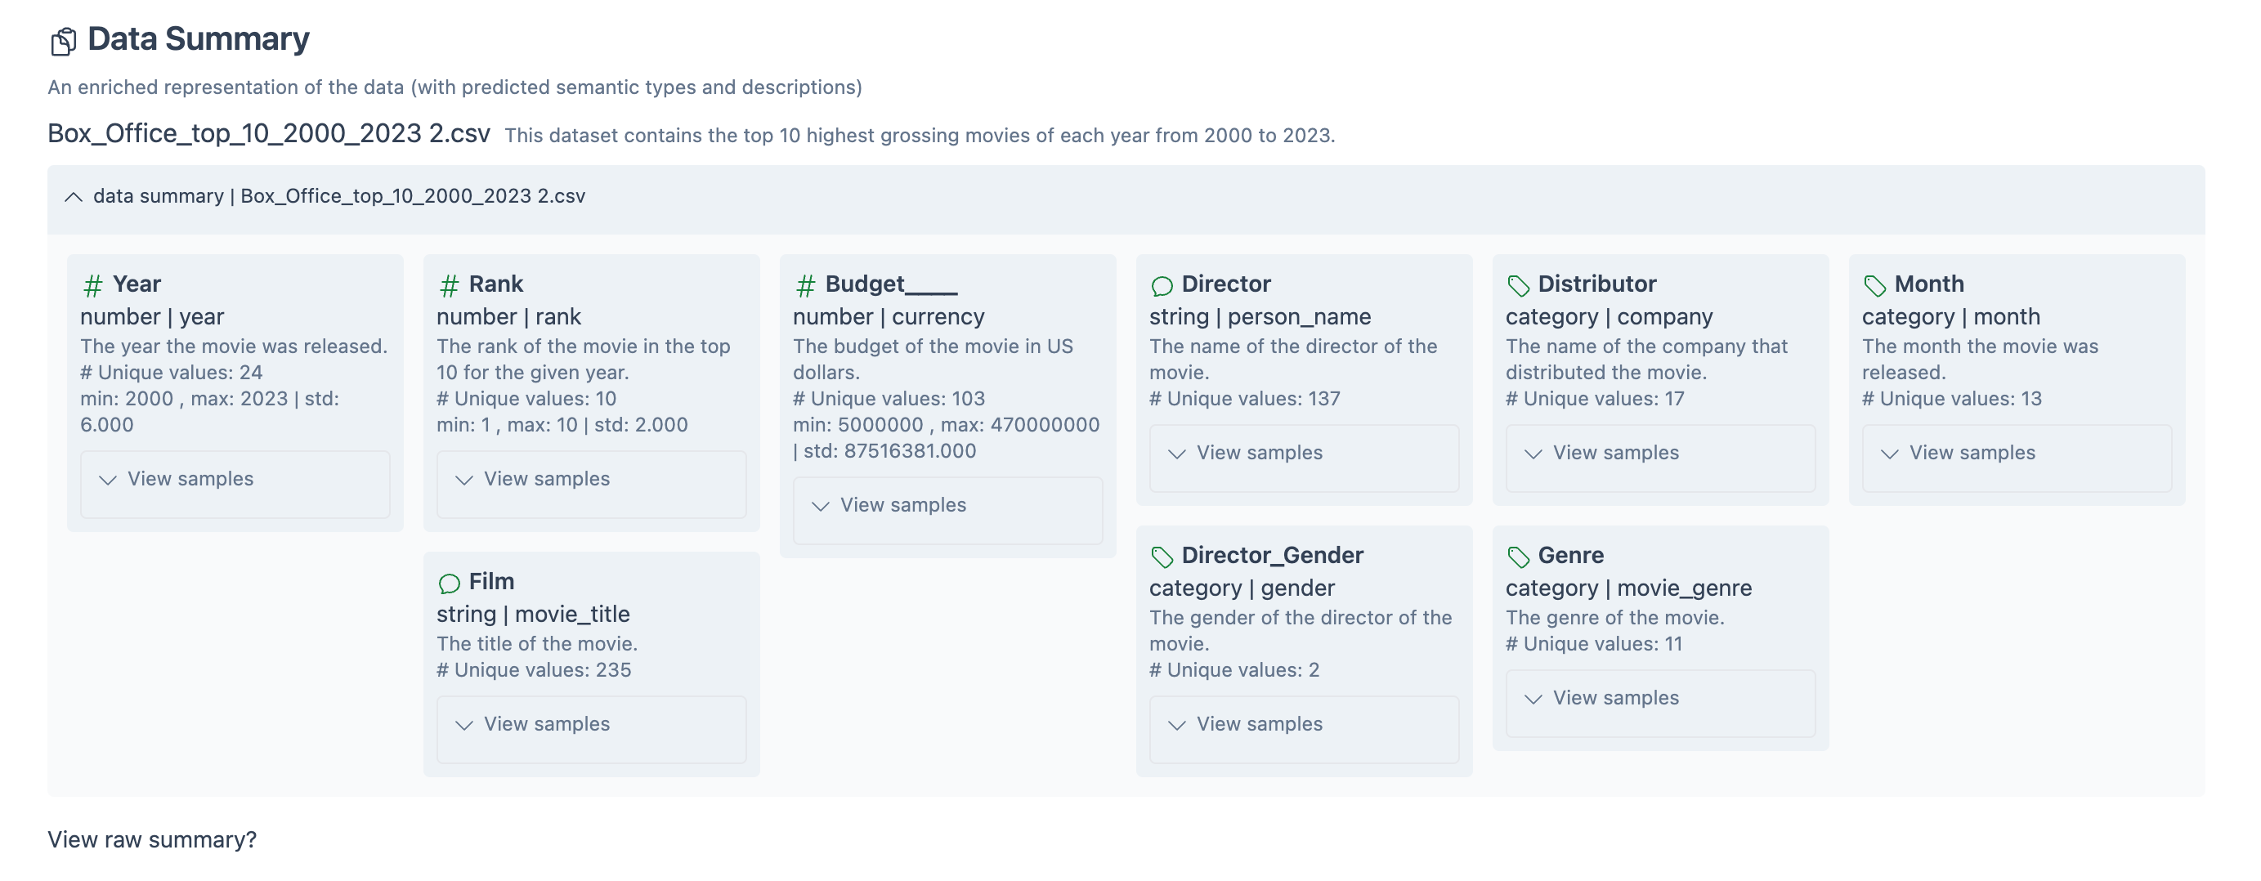Viewport: 2261px width, 881px height.
Task: Click the Data Summary clipboard icon
Action: click(63, 41)
